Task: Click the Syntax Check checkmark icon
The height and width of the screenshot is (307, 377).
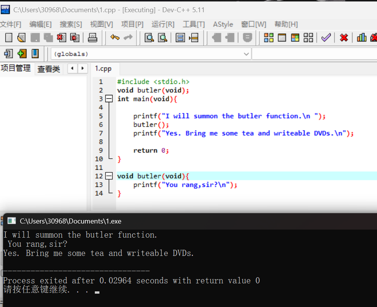Action: 326,38
